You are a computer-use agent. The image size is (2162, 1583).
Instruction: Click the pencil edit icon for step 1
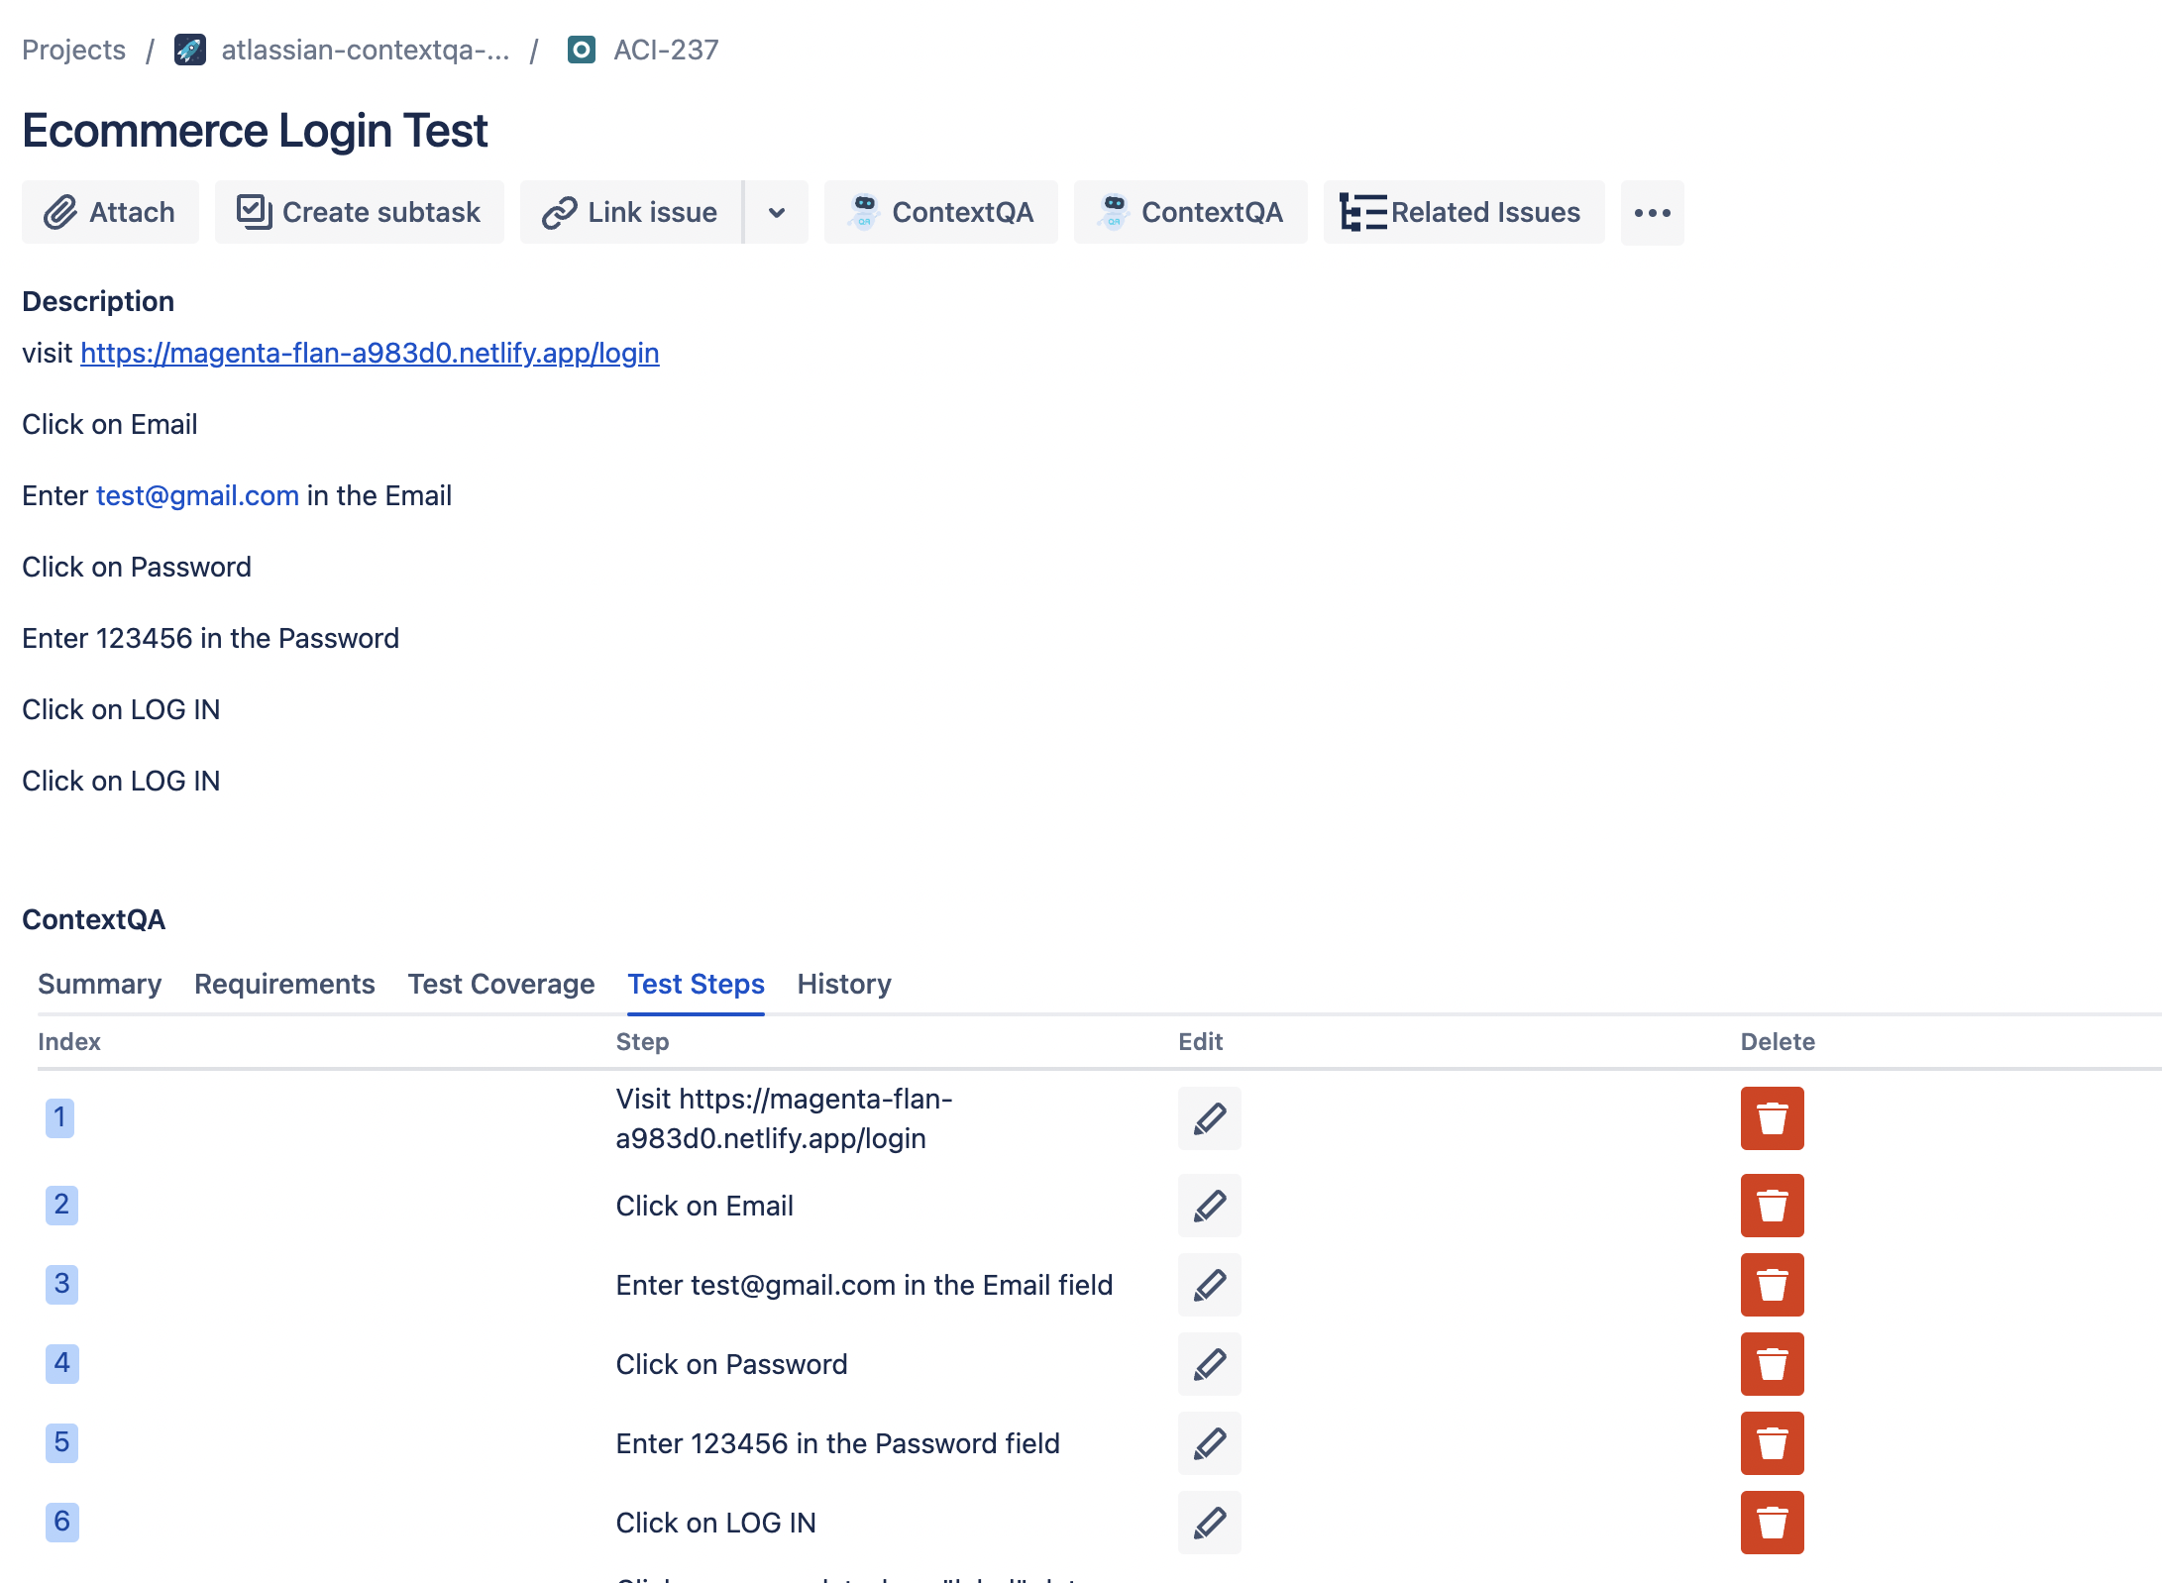[1209, 1118]
